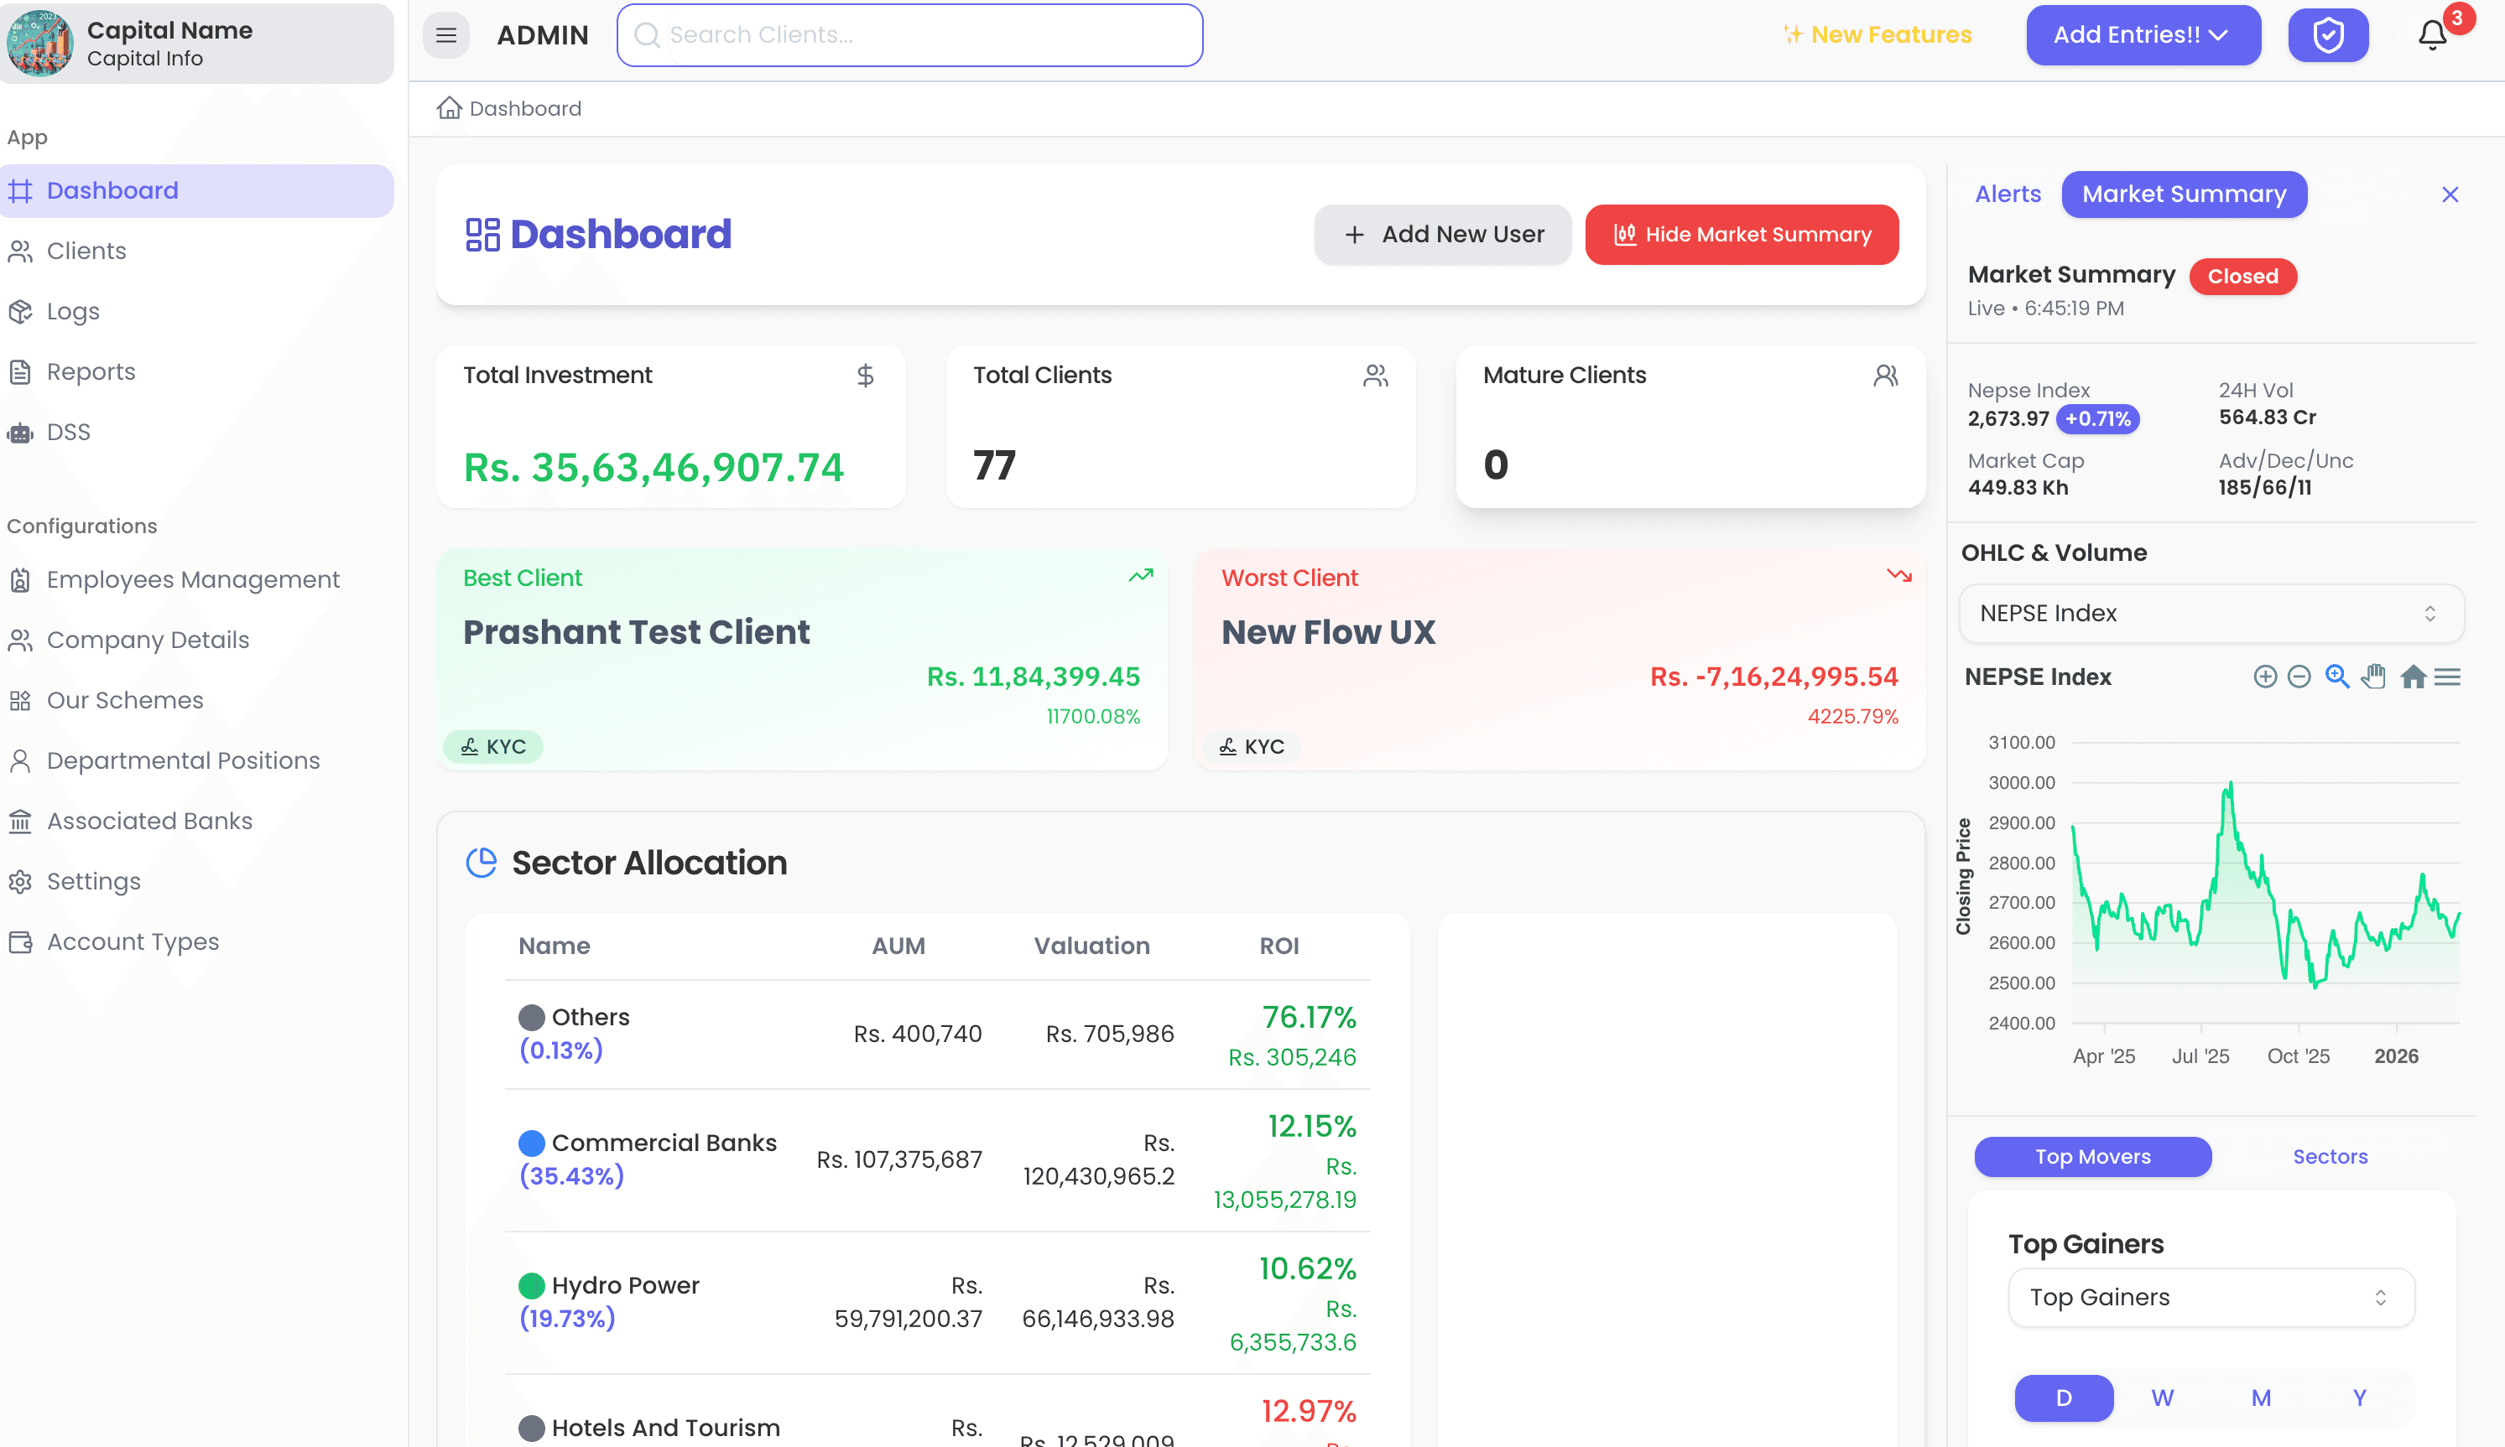Switch to the Market Summary tab
Screen dimensions: 2505x1447
2184,194
